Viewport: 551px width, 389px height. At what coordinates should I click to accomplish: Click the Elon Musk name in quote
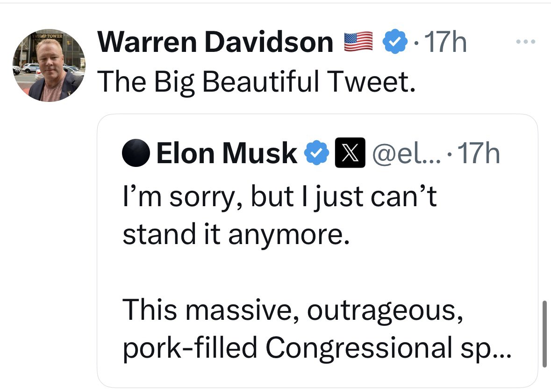coord(227,153)
